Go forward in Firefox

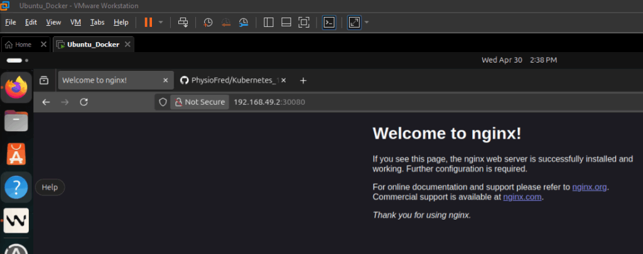coord(65,102)
